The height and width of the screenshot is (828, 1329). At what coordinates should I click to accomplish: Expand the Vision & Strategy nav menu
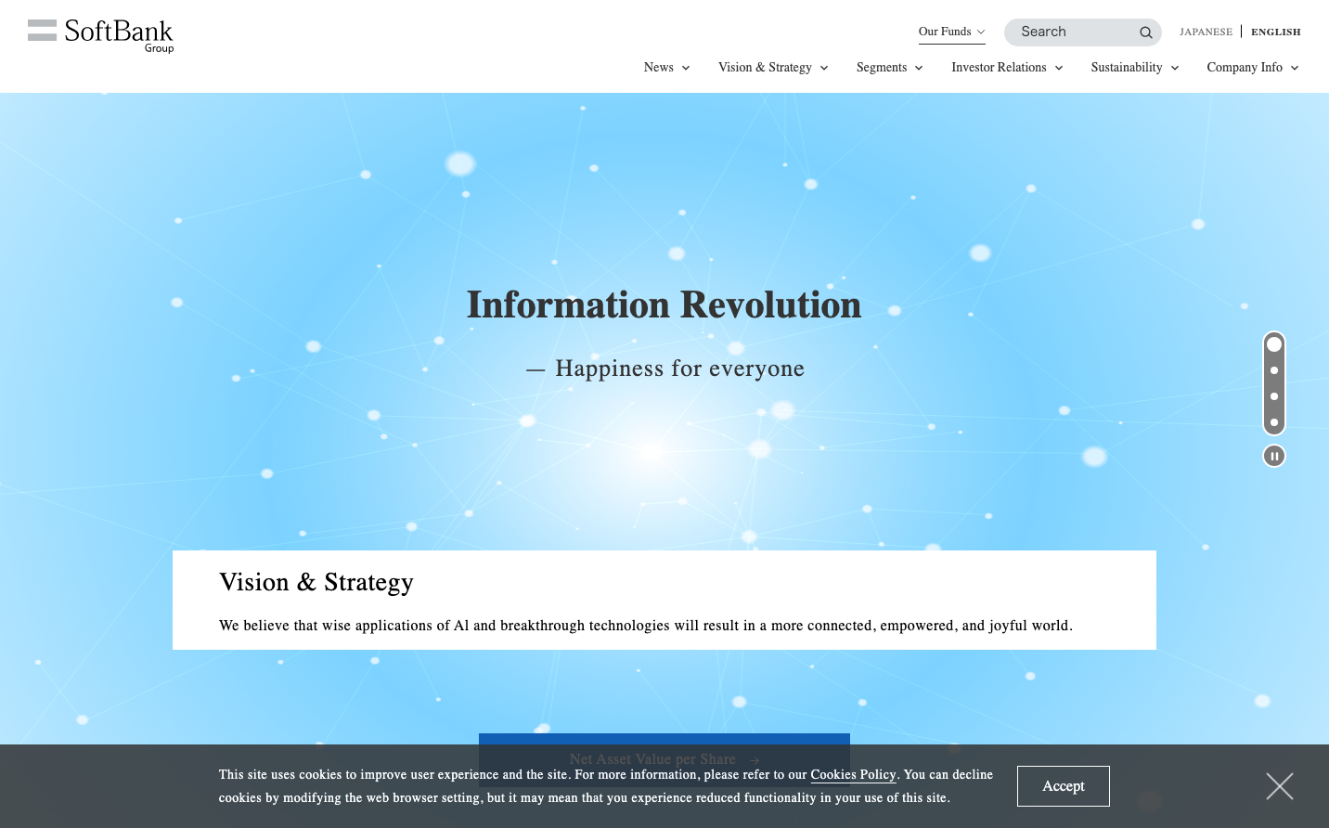(x=772, y=68)
